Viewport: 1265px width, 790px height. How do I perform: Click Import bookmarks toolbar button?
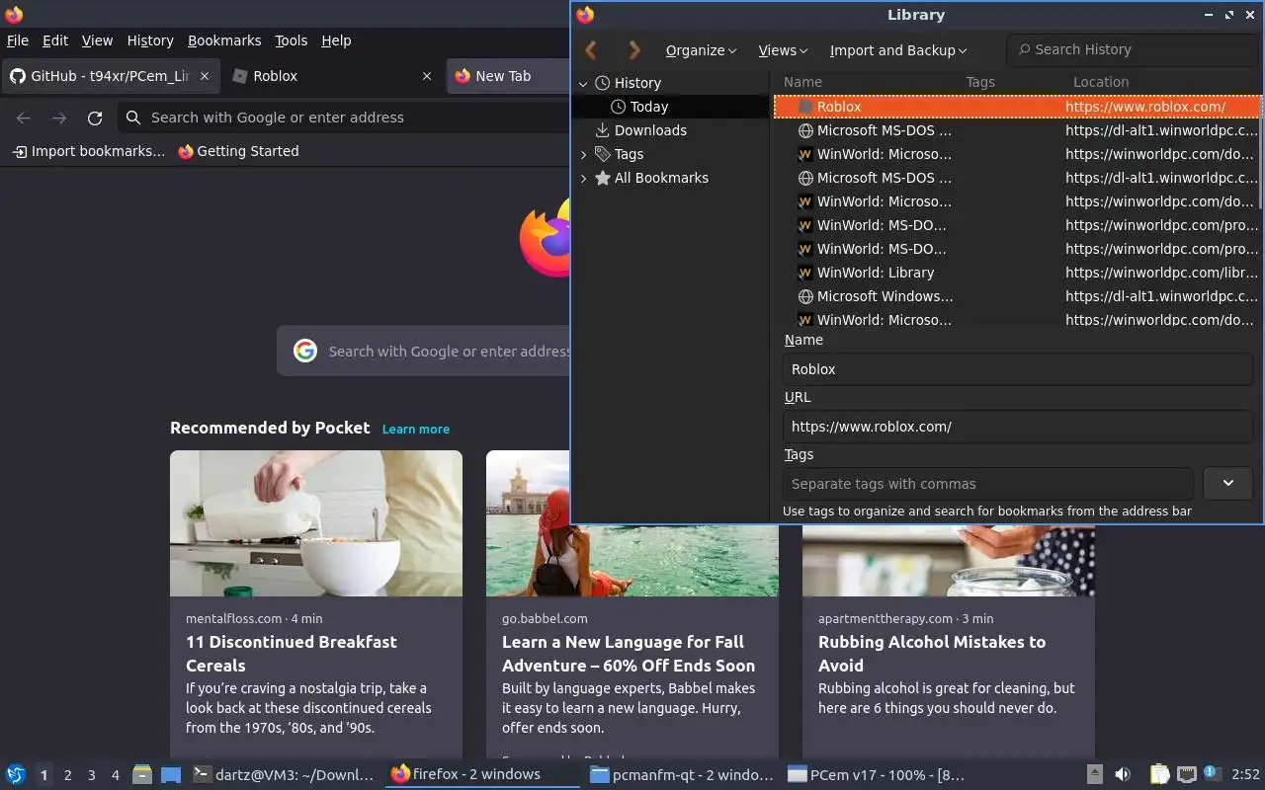coord(89,151)
